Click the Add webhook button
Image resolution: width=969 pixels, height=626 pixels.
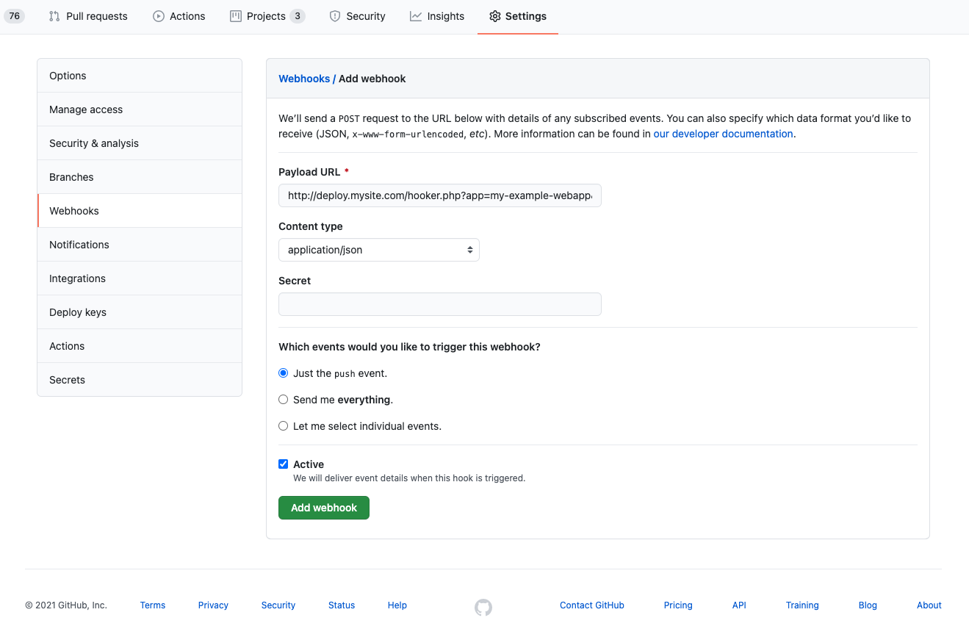pos(323,507)
